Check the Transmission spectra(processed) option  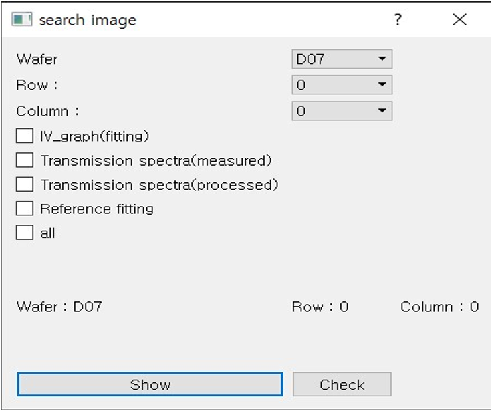pyautogui.click(x=25, y=184)
